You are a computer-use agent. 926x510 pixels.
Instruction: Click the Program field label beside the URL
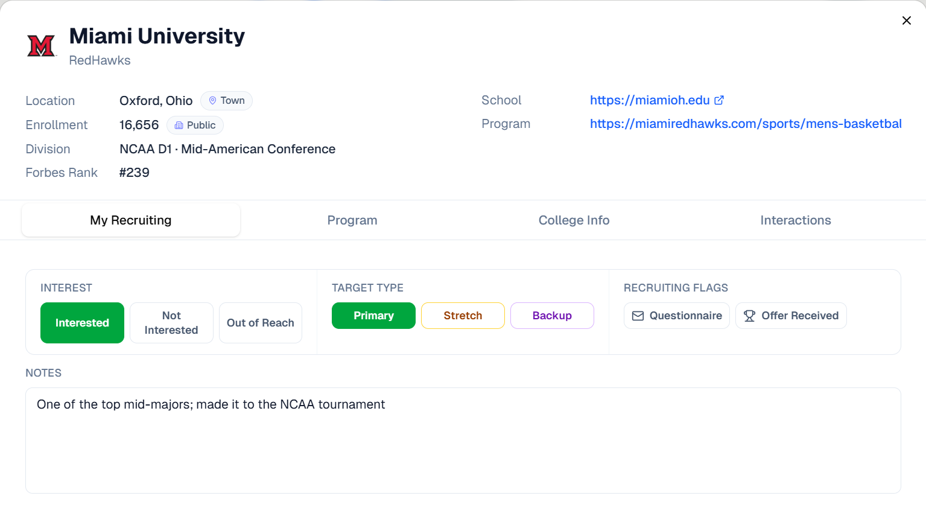coord(506,124)
